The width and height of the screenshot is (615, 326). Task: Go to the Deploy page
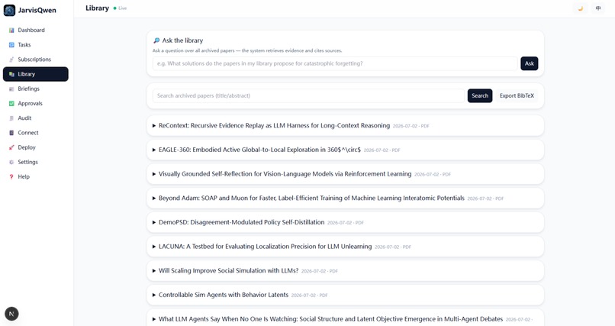click(36, 147)
